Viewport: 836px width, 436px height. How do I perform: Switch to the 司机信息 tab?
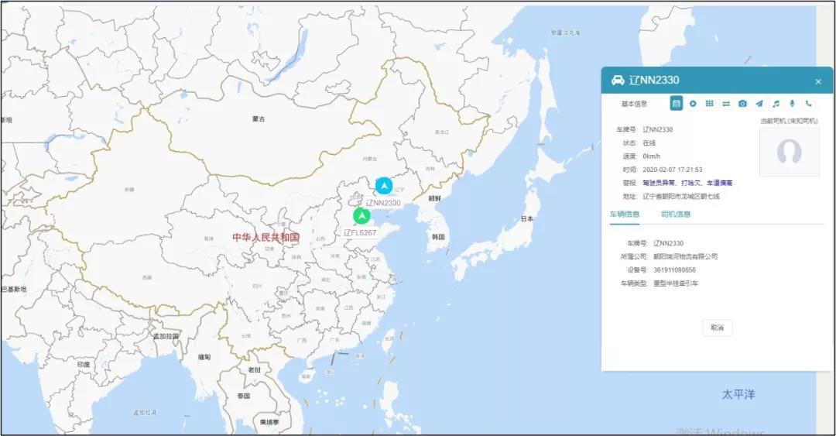[x=675, y=214]
